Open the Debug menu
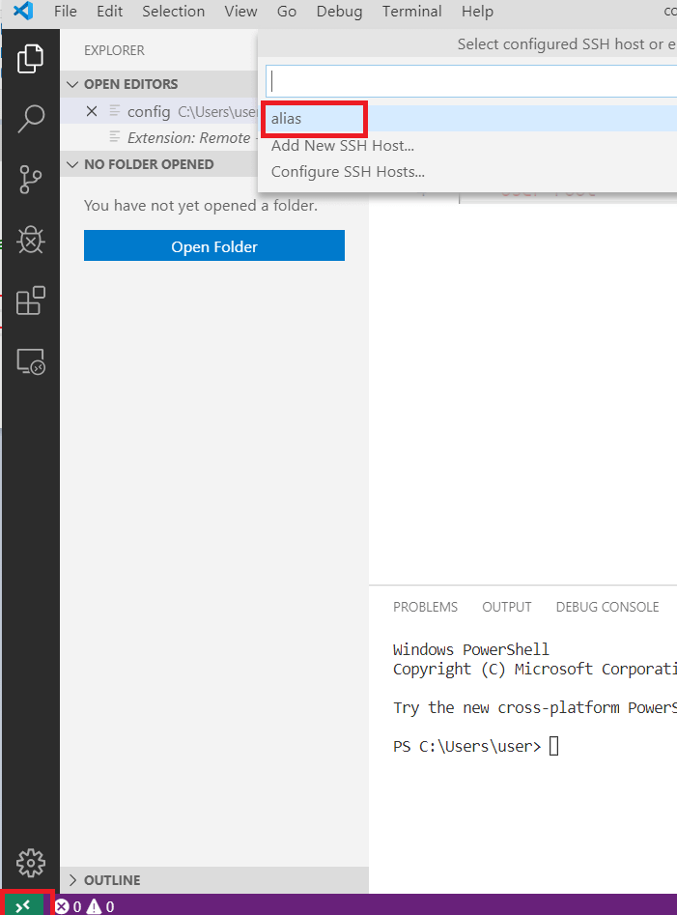The image size is (677, 915). (339, 11)
